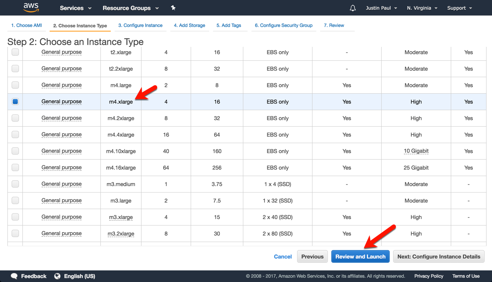
Task: Go to Configure Security Group tab
Action: pyautogui.click(x=284, y=25)
